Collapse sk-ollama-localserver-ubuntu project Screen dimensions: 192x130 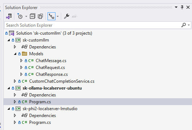click(9, 88)
